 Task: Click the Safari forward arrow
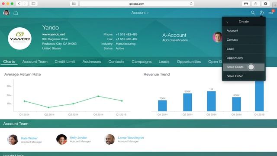click(25, 3)
